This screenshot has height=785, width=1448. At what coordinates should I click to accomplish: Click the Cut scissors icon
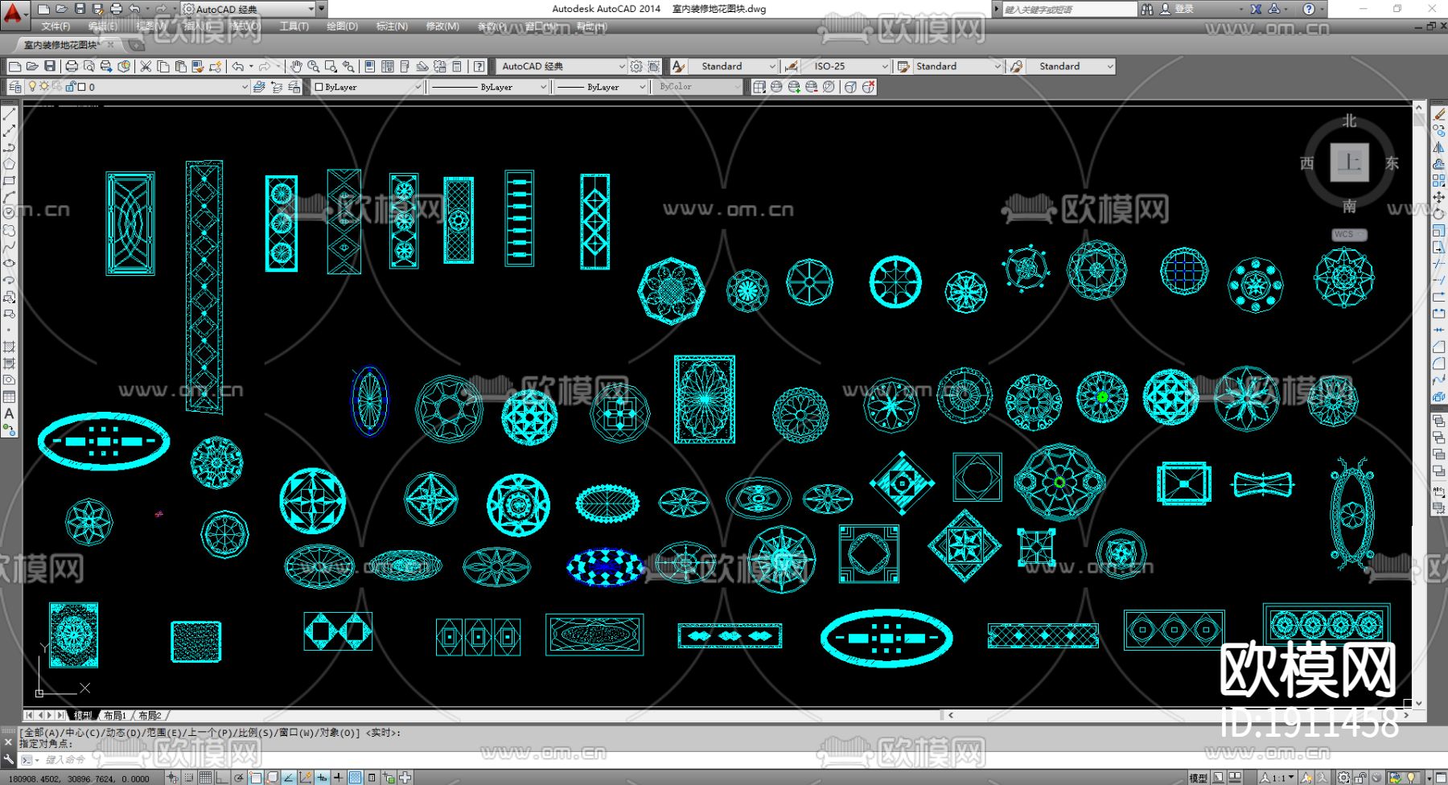[x=146, y=66]
